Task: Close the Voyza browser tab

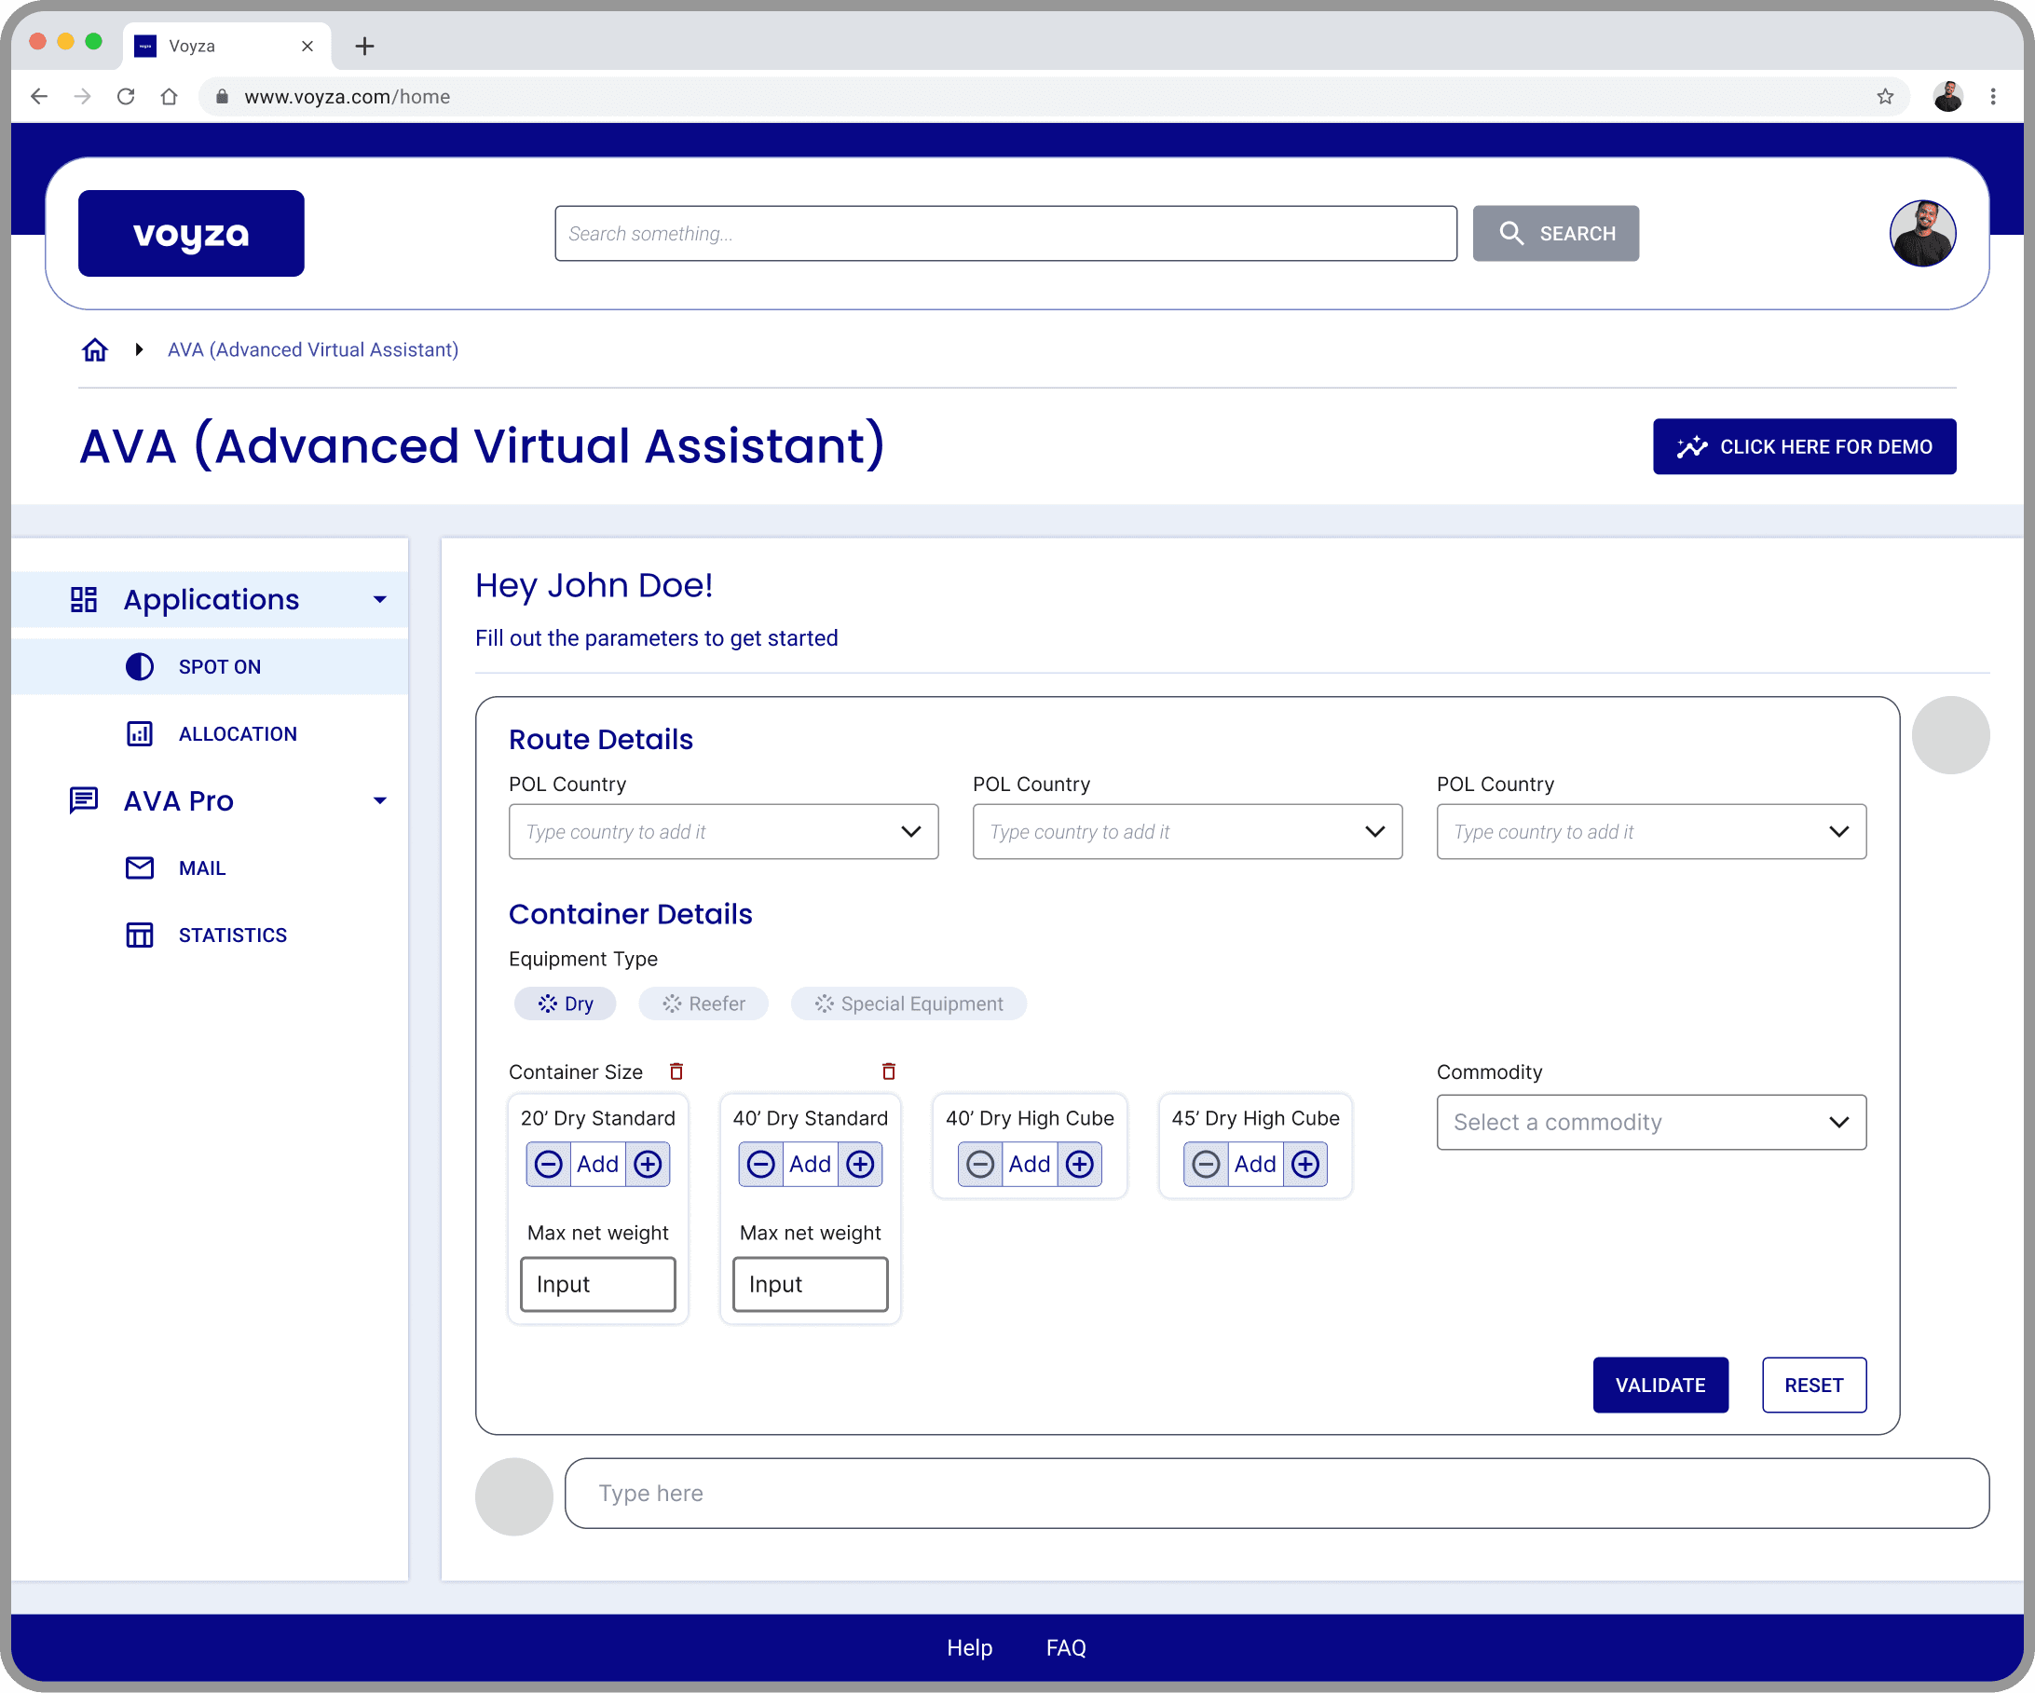Action: [307, 46]
